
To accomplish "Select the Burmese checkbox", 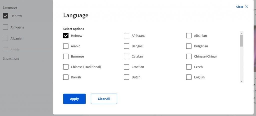I will point(66,56).
